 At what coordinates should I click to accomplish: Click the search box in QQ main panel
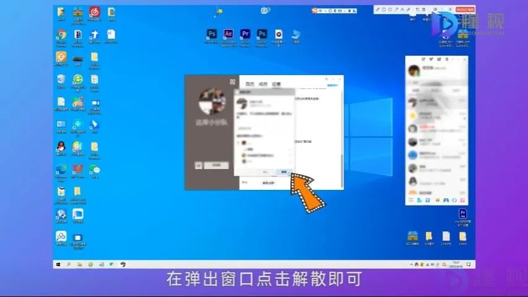(x=436, y=83)
